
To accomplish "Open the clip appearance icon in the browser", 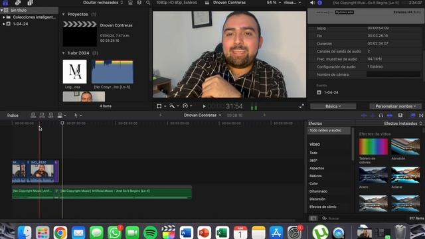I will pyautogui.click(x=139, y=3).
